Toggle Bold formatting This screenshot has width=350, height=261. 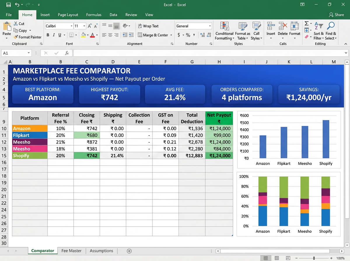48,35
